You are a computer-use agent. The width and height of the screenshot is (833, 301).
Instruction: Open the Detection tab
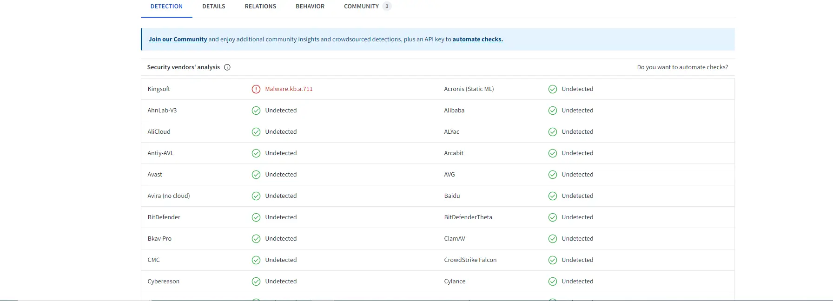click(x=166, y=7)
